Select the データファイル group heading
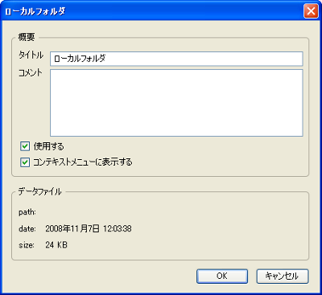Viewport: 322px width, 295px height. click(x=39, y=191)
